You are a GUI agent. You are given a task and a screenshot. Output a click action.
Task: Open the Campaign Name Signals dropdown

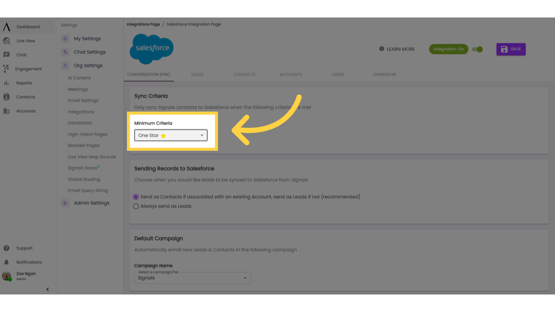pyautogui.click(x=193, y=278)
